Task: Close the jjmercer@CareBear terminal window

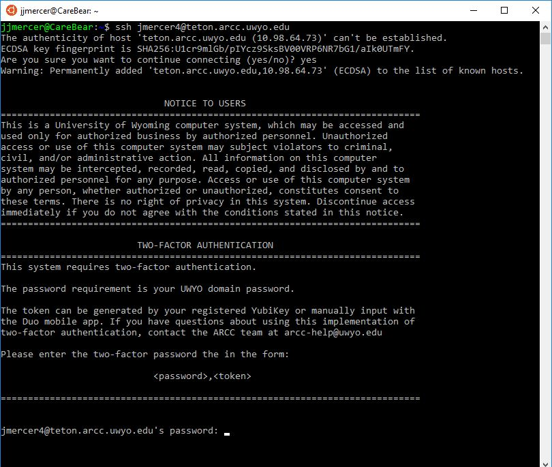Action: click(536, 10)
